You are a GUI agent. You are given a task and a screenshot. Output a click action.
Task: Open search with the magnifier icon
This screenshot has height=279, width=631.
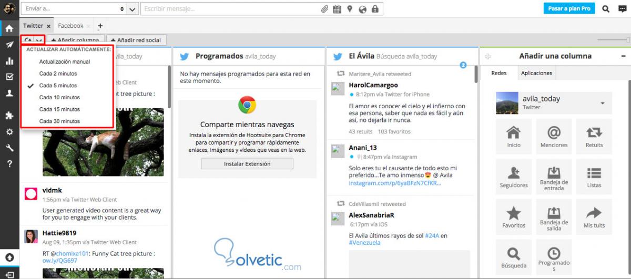[606, 8]
